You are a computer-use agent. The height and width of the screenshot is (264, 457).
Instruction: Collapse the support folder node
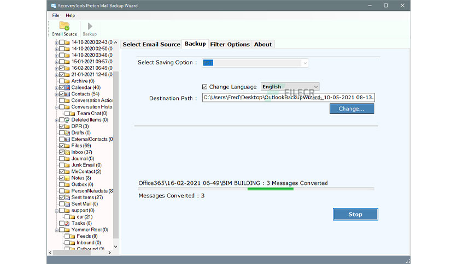pos(56,211)
